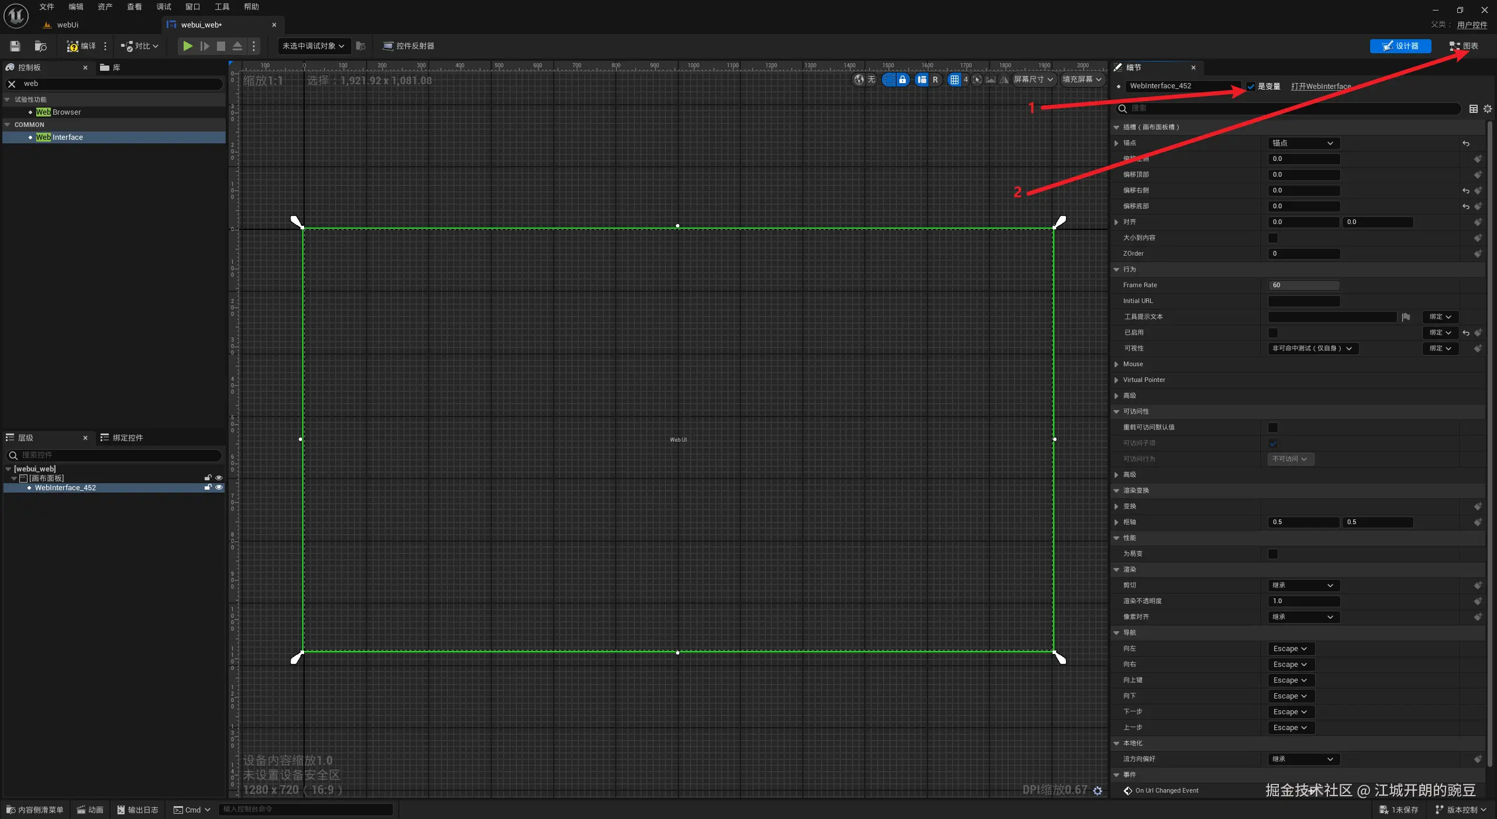Image resolution: width=1497 pixels, height=819 pixels.
Task: Open the 可视性 visibility dropdown
Action: [x=1312, y=348]
